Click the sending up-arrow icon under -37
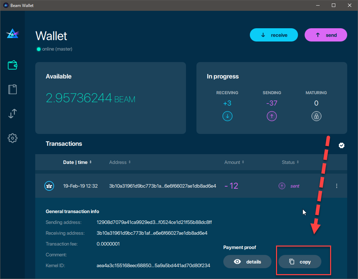The width and height of the screenshot is (358, 279). click(x=272, y=116)
